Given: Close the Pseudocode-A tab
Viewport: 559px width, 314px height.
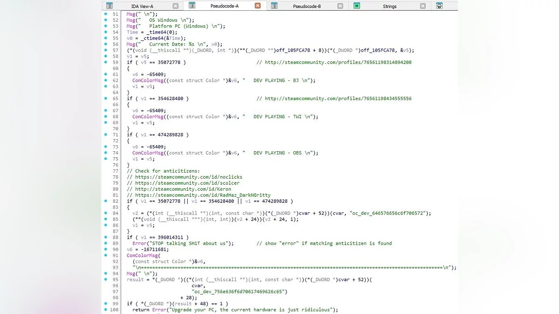Looking at the screenshot, I should coord(258,6).
